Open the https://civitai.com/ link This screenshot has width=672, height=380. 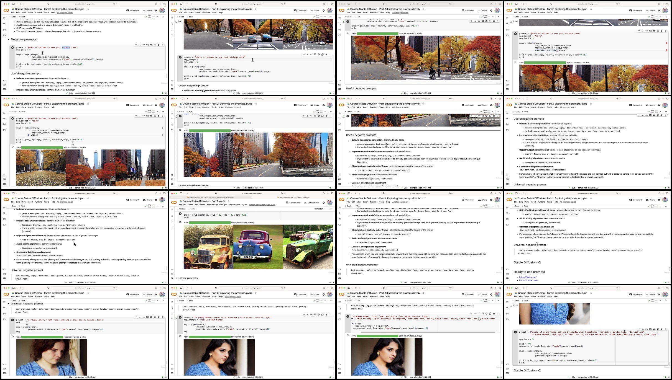[x=528, y=280]
